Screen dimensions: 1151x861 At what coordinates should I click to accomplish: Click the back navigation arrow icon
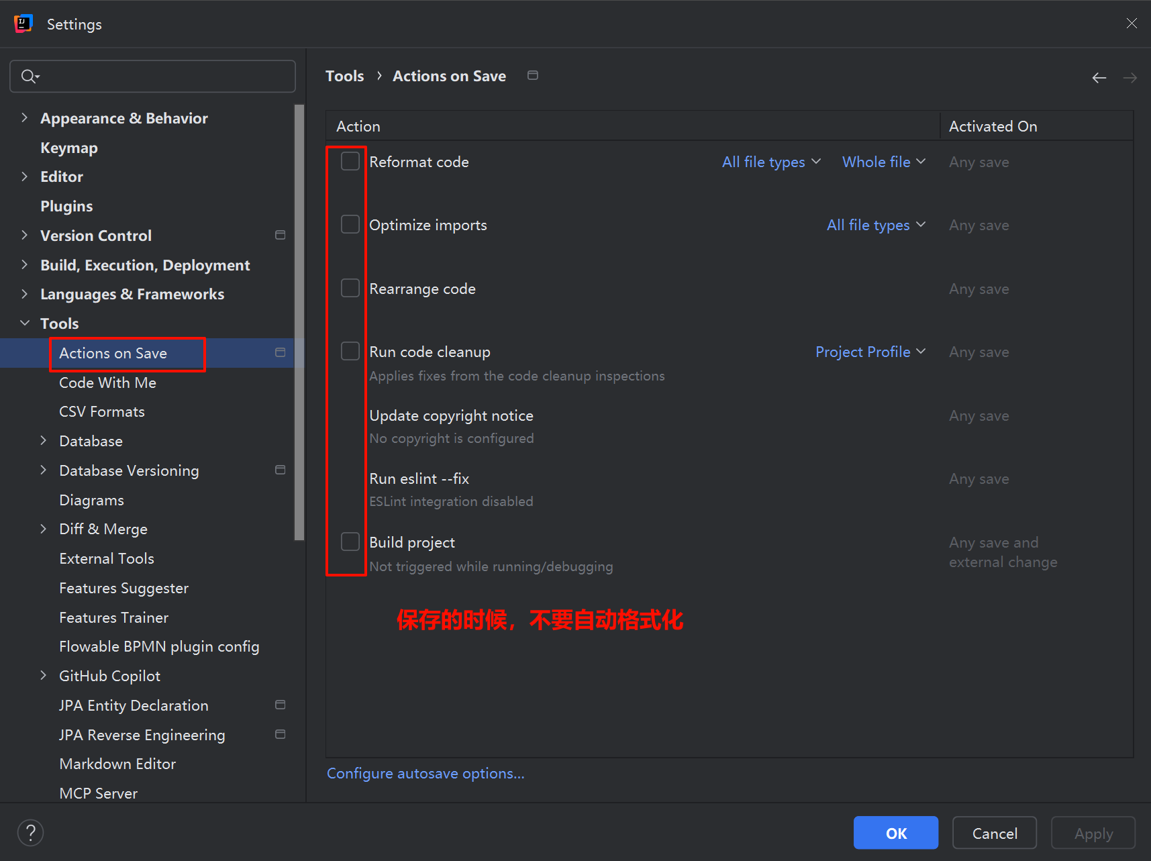click(x=1099, y=78)
